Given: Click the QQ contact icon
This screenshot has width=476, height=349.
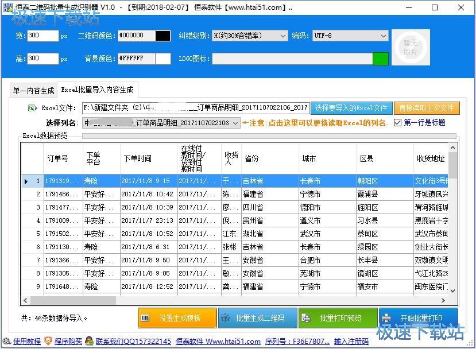Looking at the screenshot, I should tap(90, 341).
